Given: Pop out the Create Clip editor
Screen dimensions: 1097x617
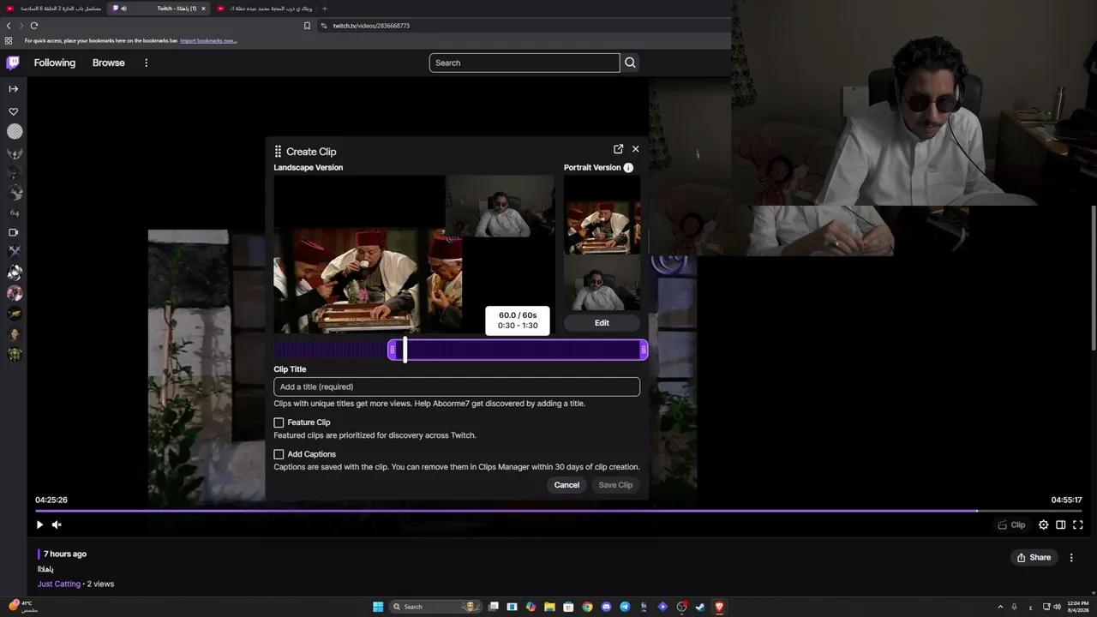Looking at the screenshot, I should [x=618, y=149].
